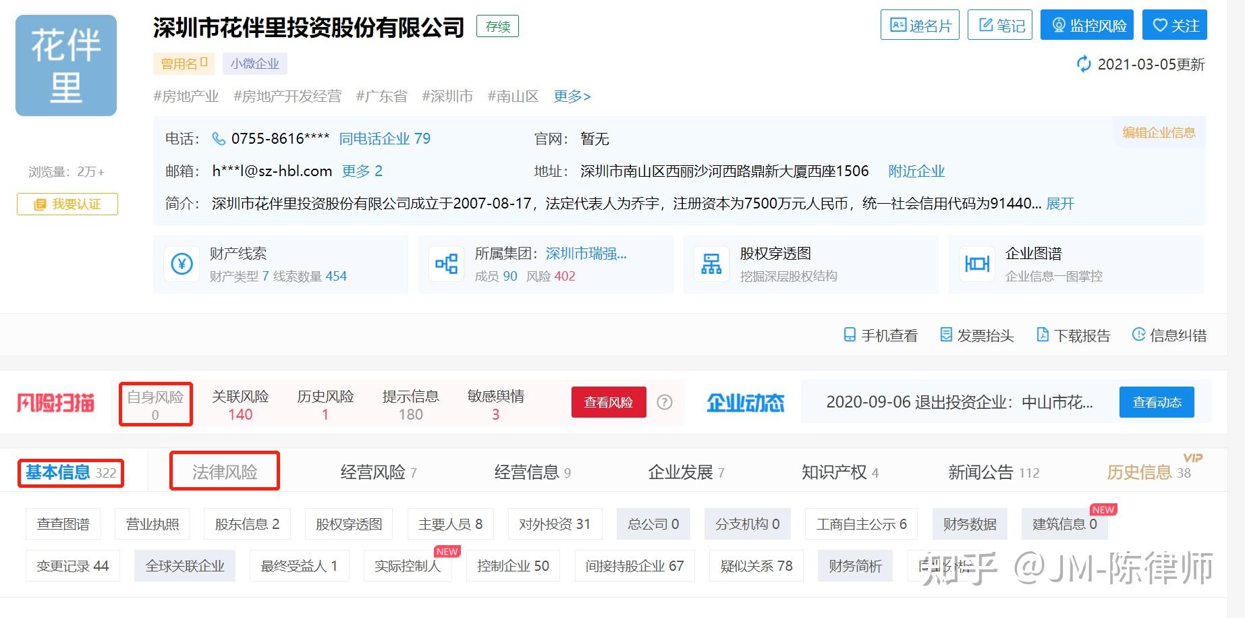Click the 所属集团 structure icon
Viewport: 1245px width, 618px height.
pos(446,264)
